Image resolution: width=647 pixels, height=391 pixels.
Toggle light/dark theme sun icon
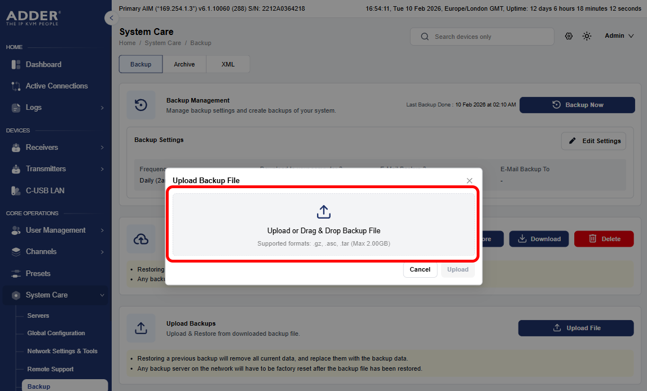[587, 36]
